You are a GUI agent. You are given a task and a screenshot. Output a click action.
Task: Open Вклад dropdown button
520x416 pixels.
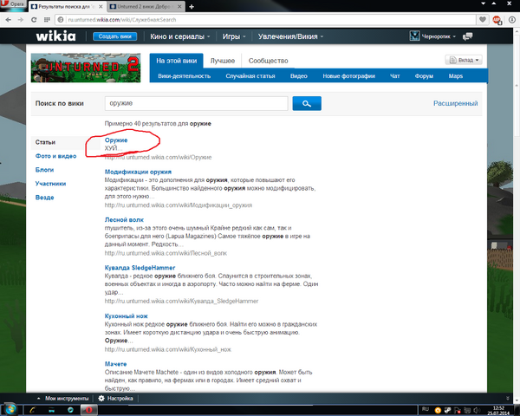click(x=464, y=60)
